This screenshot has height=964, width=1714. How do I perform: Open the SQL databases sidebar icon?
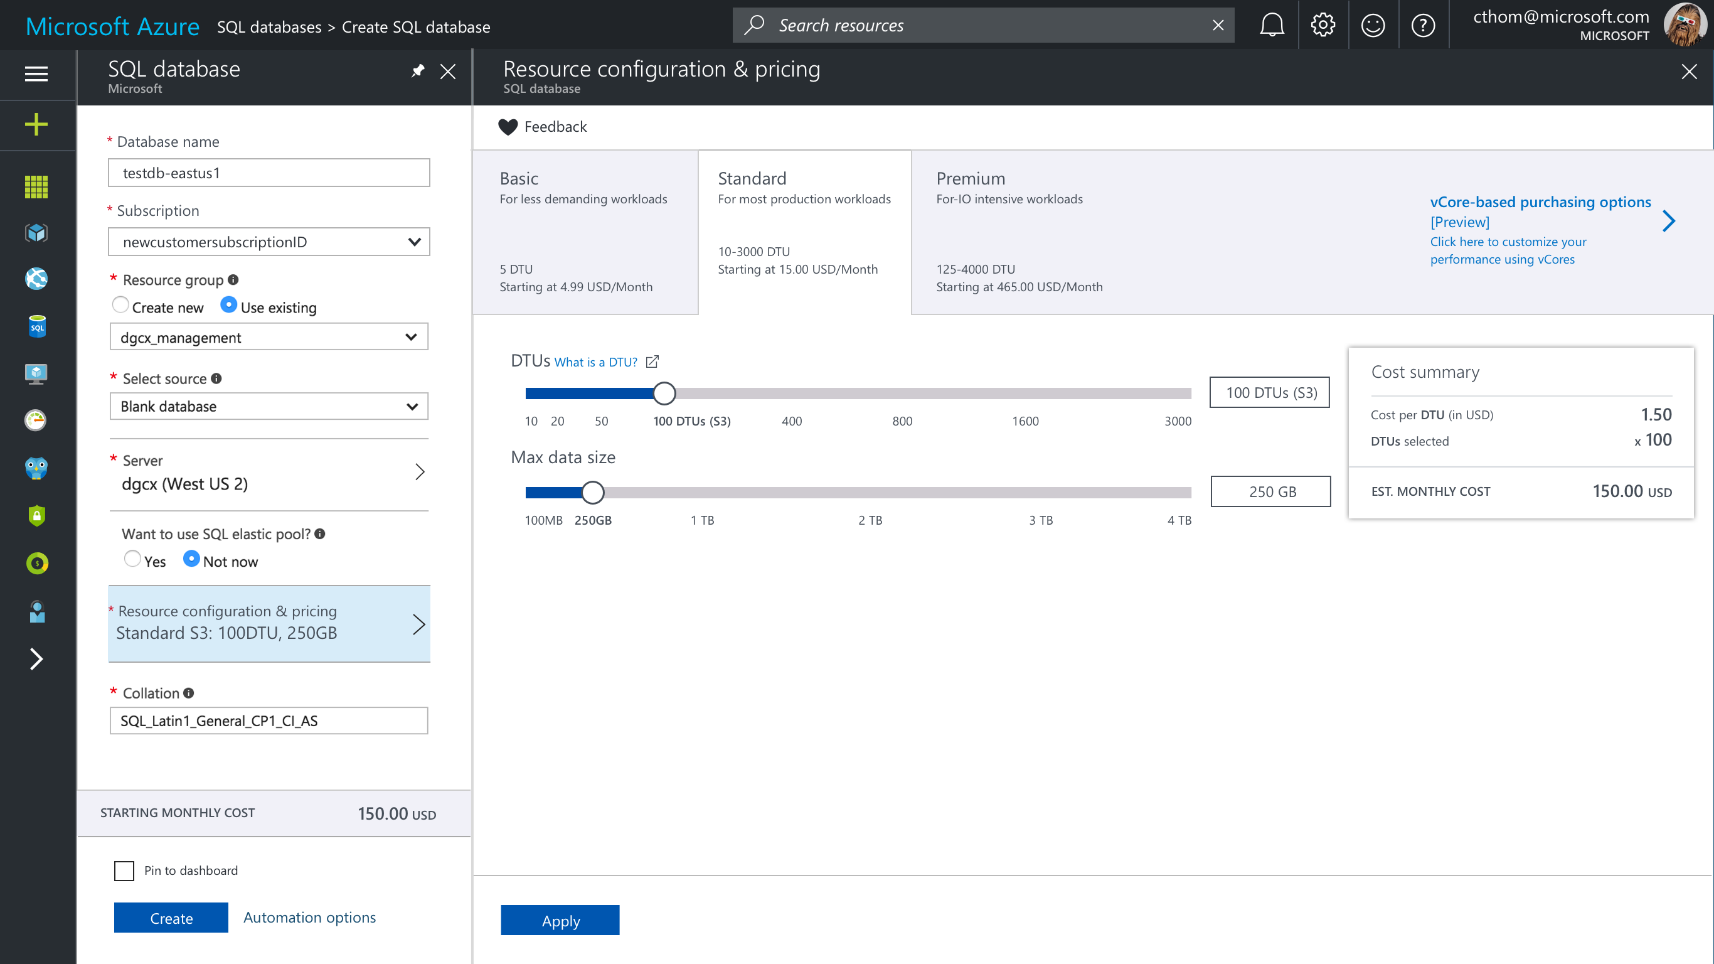pyautogui.click(x=37, y=326)
